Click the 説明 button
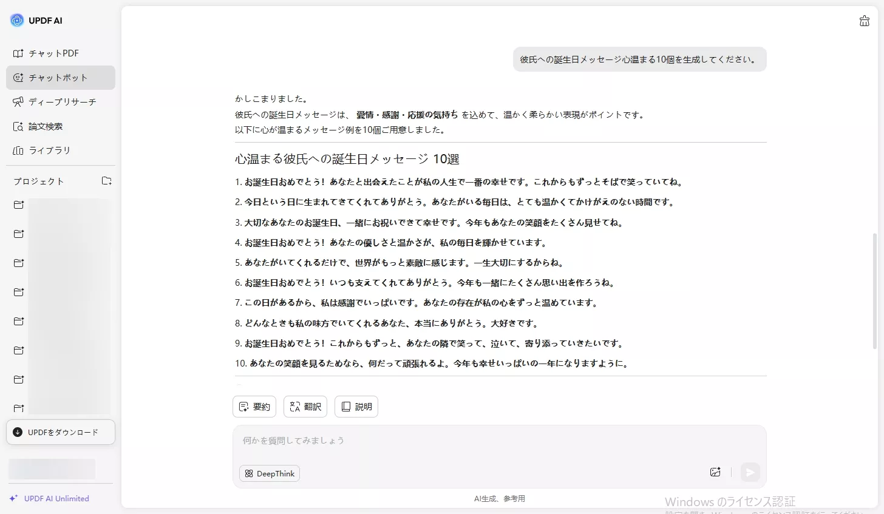The image size is (884, 514). click(356, 407)
